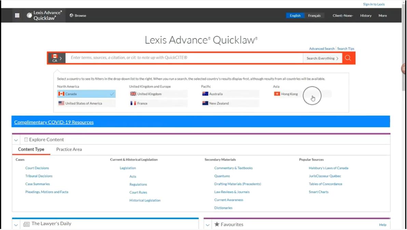
Task: Click The Lawyer's Daily newspaper icon
Action: pos(26,224)
